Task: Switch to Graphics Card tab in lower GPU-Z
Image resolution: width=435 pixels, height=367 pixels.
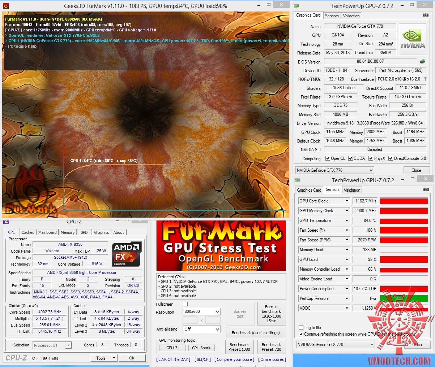Action: click(309, 190)
